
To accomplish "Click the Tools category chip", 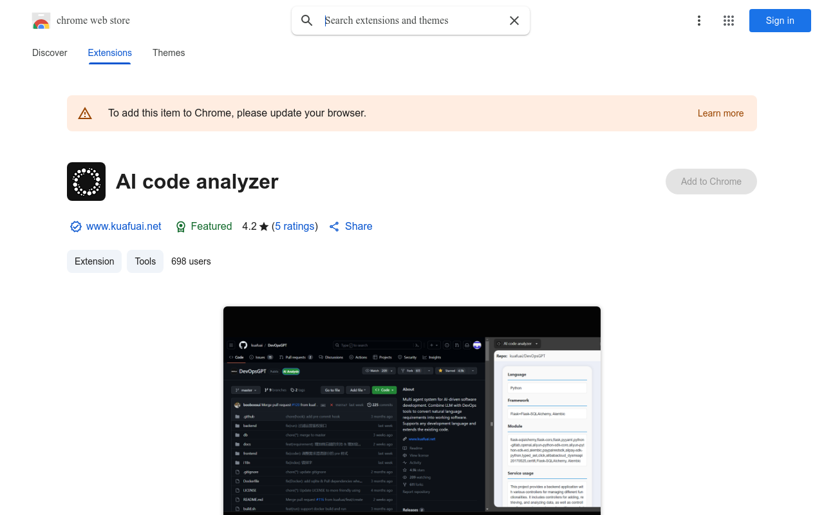I will 145,261.
